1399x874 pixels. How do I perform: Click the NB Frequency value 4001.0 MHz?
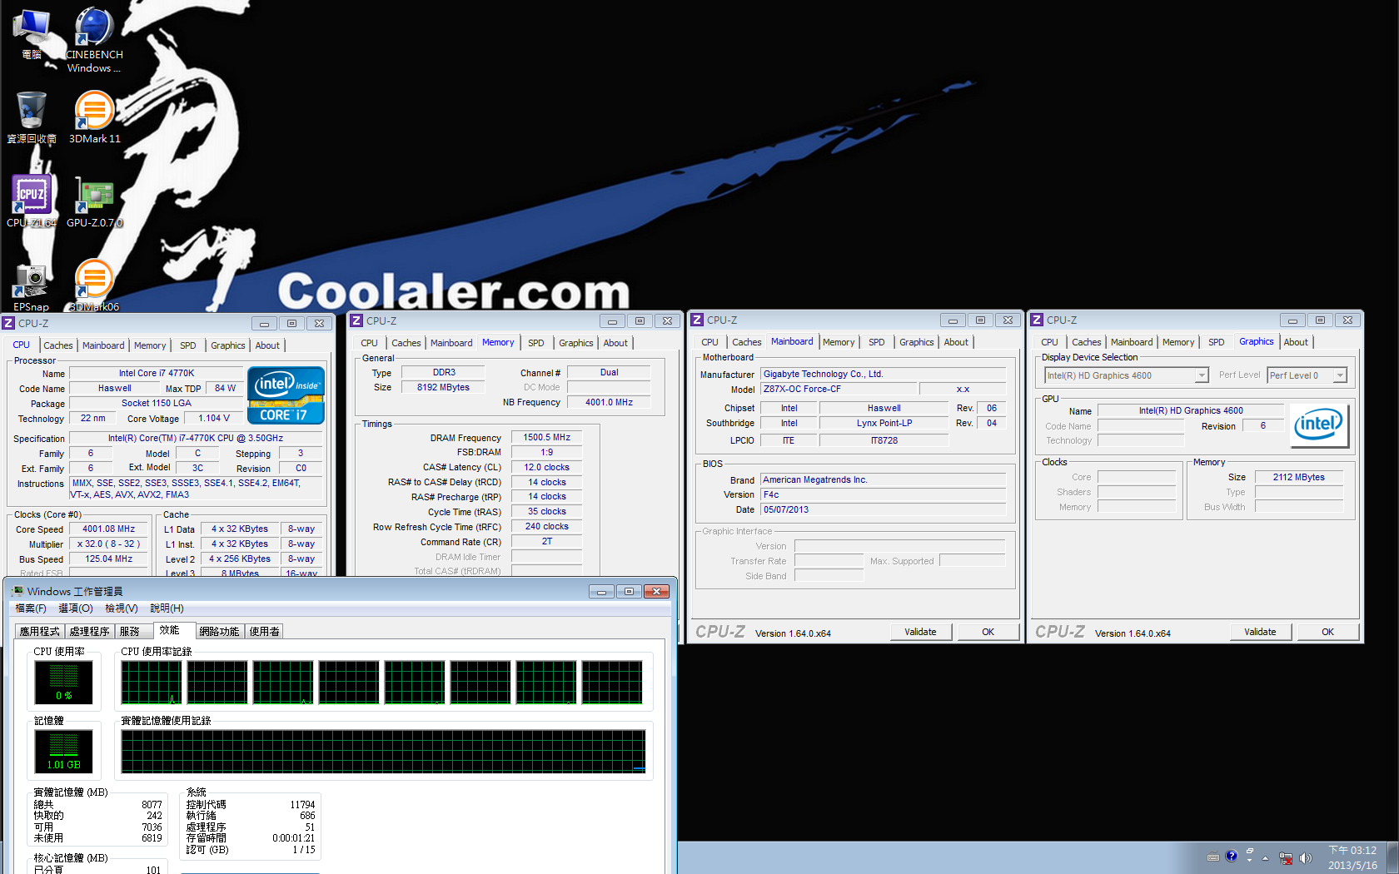point(609,403)
